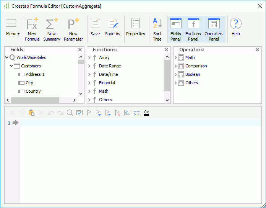Add a New Parameter
The height and width of the screenshot is (208, 266).
(73, 29)
